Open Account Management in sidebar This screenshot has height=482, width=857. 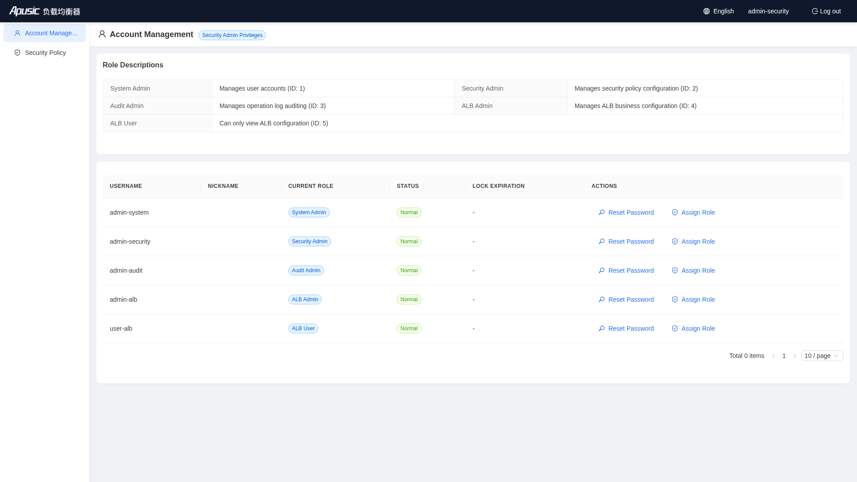click(45, 33)
